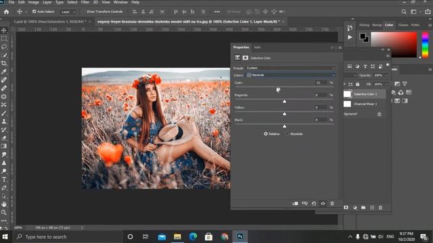Click the Magenta slider handle
The height and width of the screenshot is (243, 433).
pyautogui.click(x=284, y=101)
